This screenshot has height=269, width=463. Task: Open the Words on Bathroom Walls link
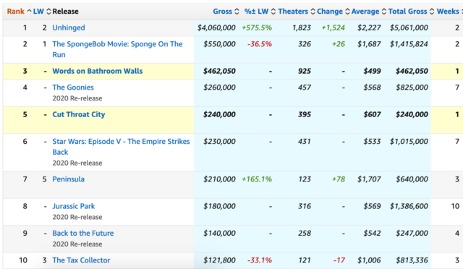tap(98, 71)
